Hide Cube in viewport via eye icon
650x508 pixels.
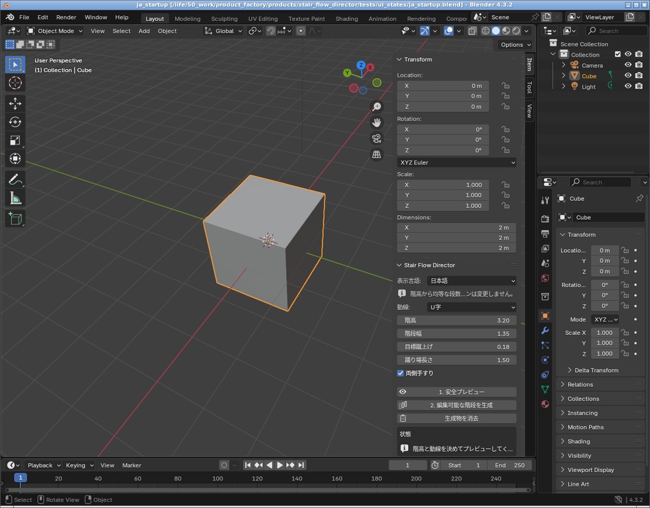[x=628, y=76]
